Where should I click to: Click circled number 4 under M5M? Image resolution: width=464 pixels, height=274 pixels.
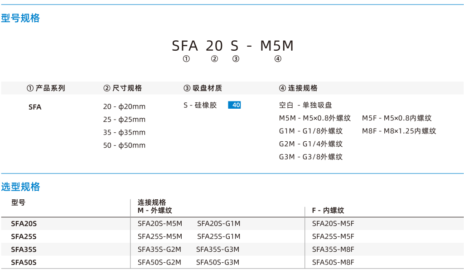(x=278, y=59)
